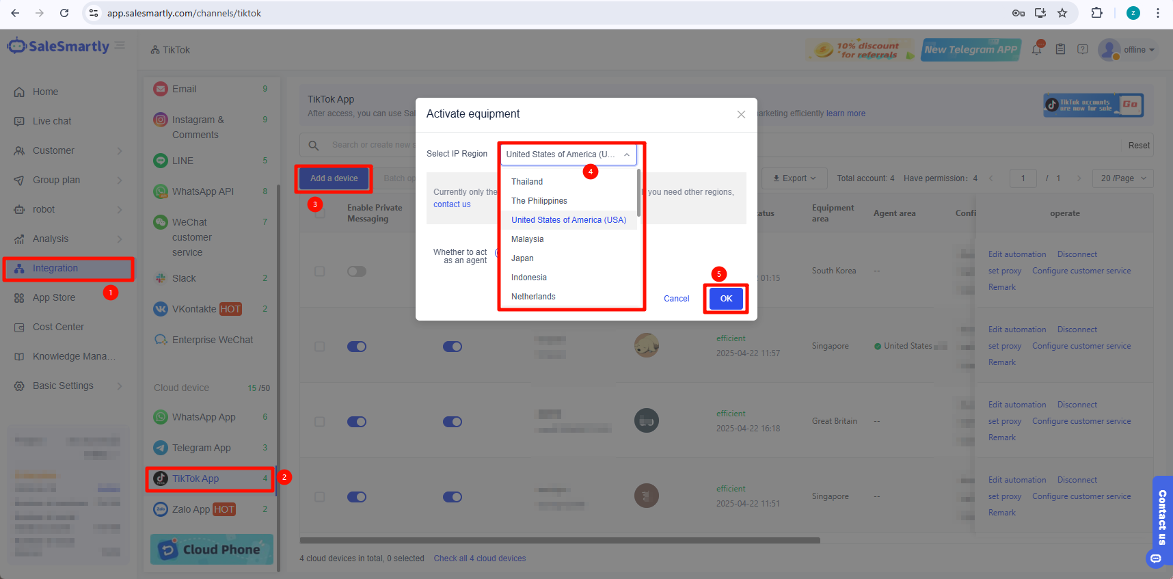The image size is (1173, 579).
Task: Disable private messaging for first Singapore device
Action: tap(357, 347)
